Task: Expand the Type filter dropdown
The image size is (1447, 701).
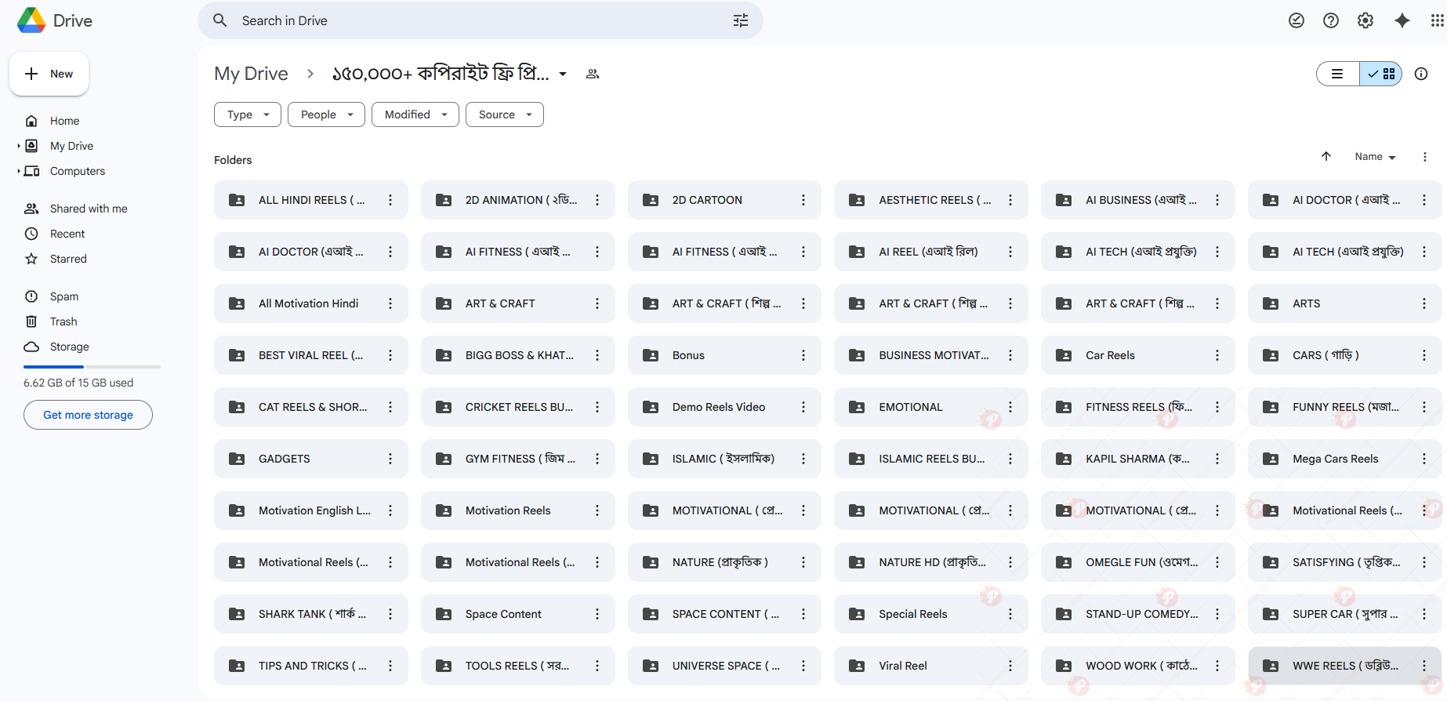Action: tap(247, 114)
